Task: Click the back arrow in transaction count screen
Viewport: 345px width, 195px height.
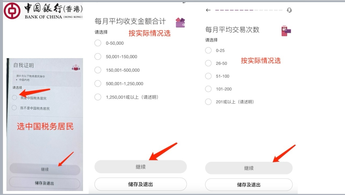Action: [208, 10]
